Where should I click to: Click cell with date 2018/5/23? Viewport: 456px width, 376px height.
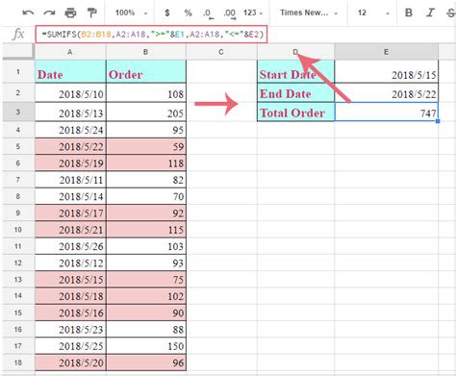(x=70, y=329)
